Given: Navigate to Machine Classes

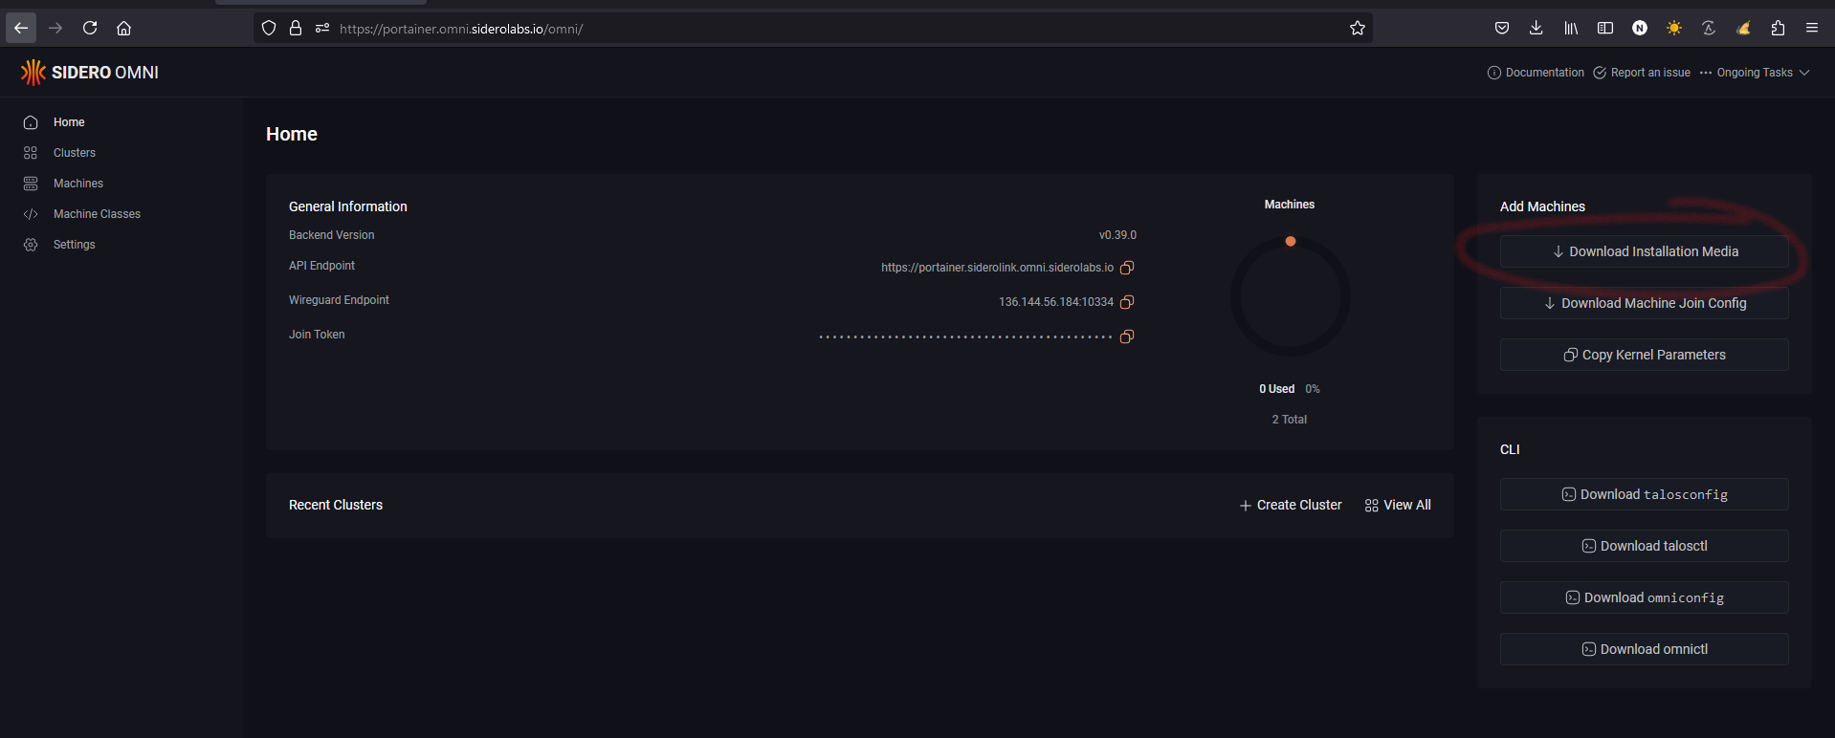Looking at the screenshot, I should 97,214.
